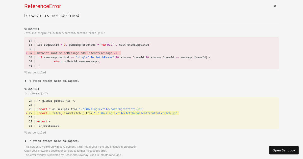Open the compiled view under content-fetch.js frame
This screenshot has height=159, width=303.
pos(35,72)
